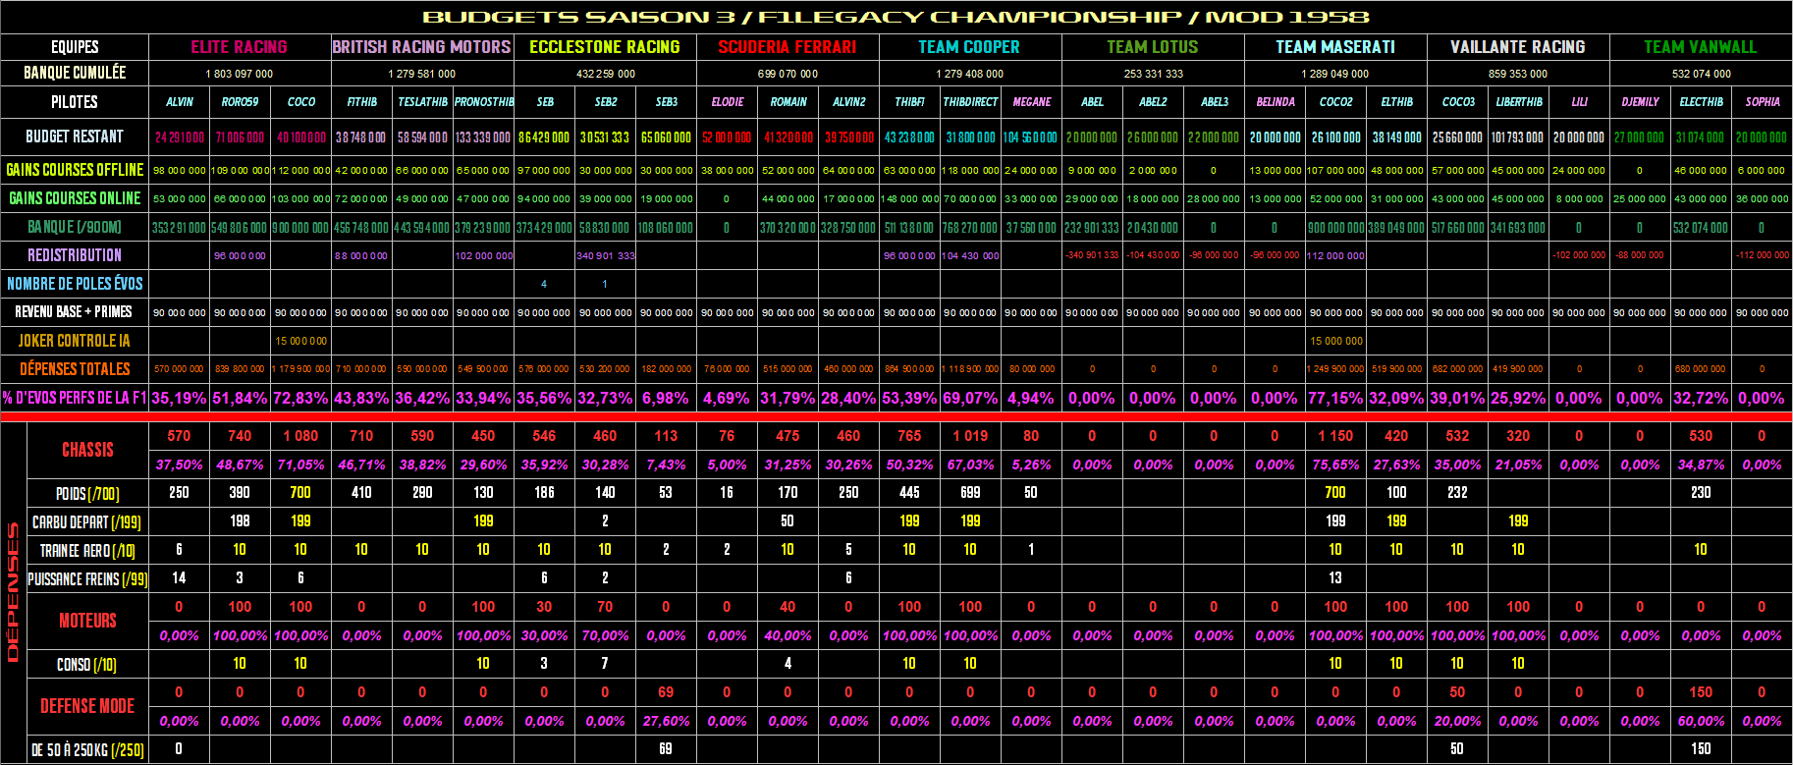The height and width of the screenshot is (765, 1793).
Task: Click the CHASSIS section label
Action: (87, 450)
